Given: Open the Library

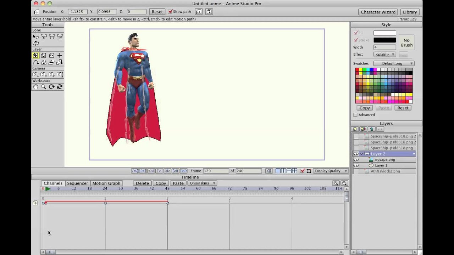Looking at the screenshot, I should [410, 12].
